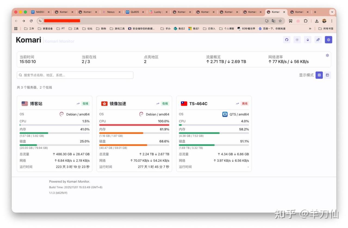348x228 pixels.
Task: Open the Komari admin settings gear
Action: pos(328,40)
